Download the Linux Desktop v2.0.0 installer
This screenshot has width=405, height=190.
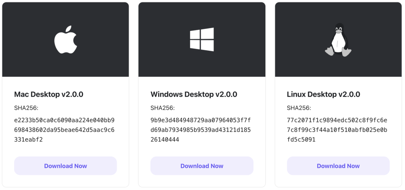338,166
